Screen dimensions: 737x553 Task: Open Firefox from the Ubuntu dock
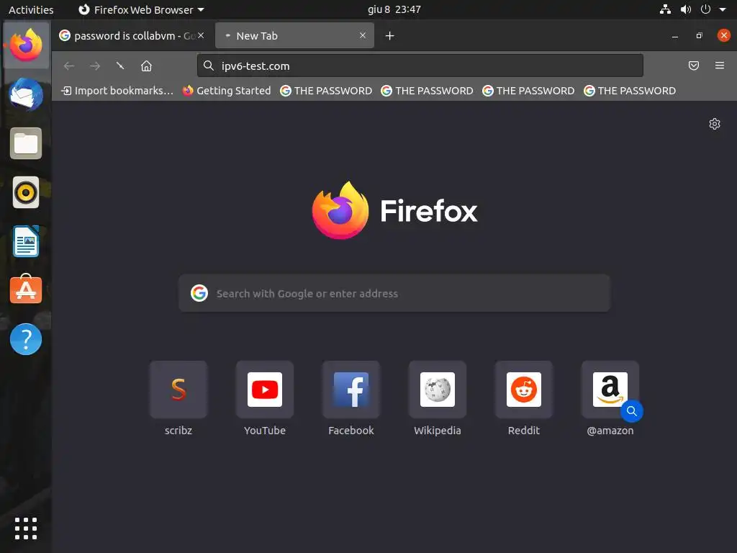click(x=26, y=45)
